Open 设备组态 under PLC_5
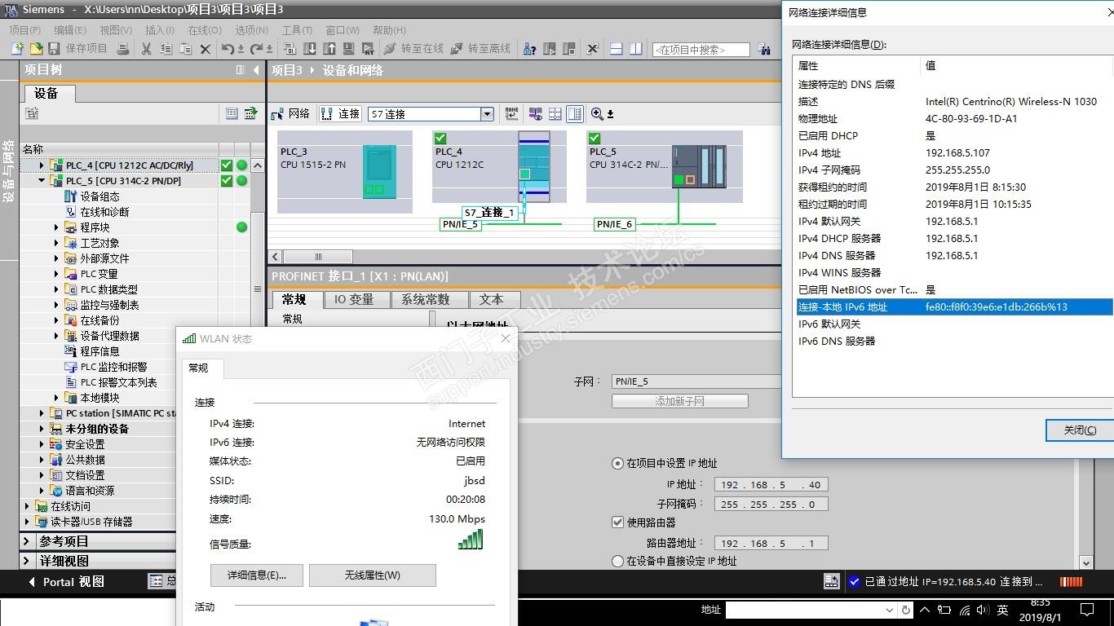 click(99, 196)
